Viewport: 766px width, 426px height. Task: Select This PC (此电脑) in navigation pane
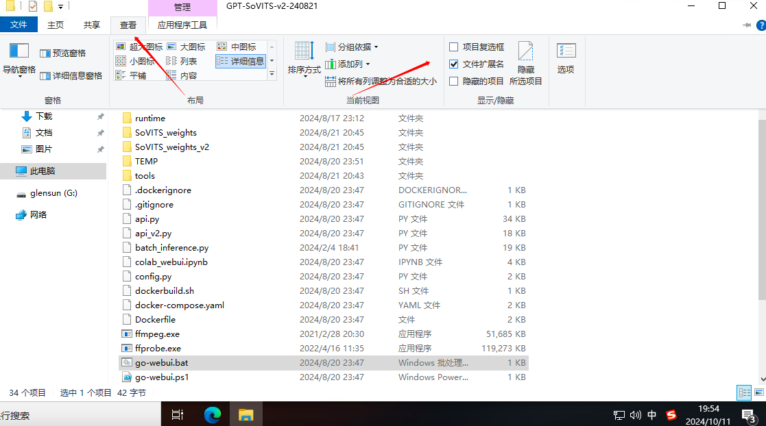click(x=43, y=171)
